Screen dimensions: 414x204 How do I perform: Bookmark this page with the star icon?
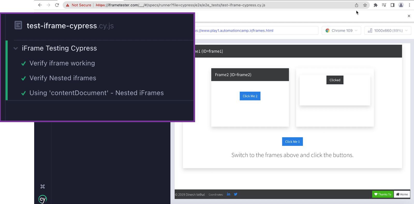click(x=365, y=5)
